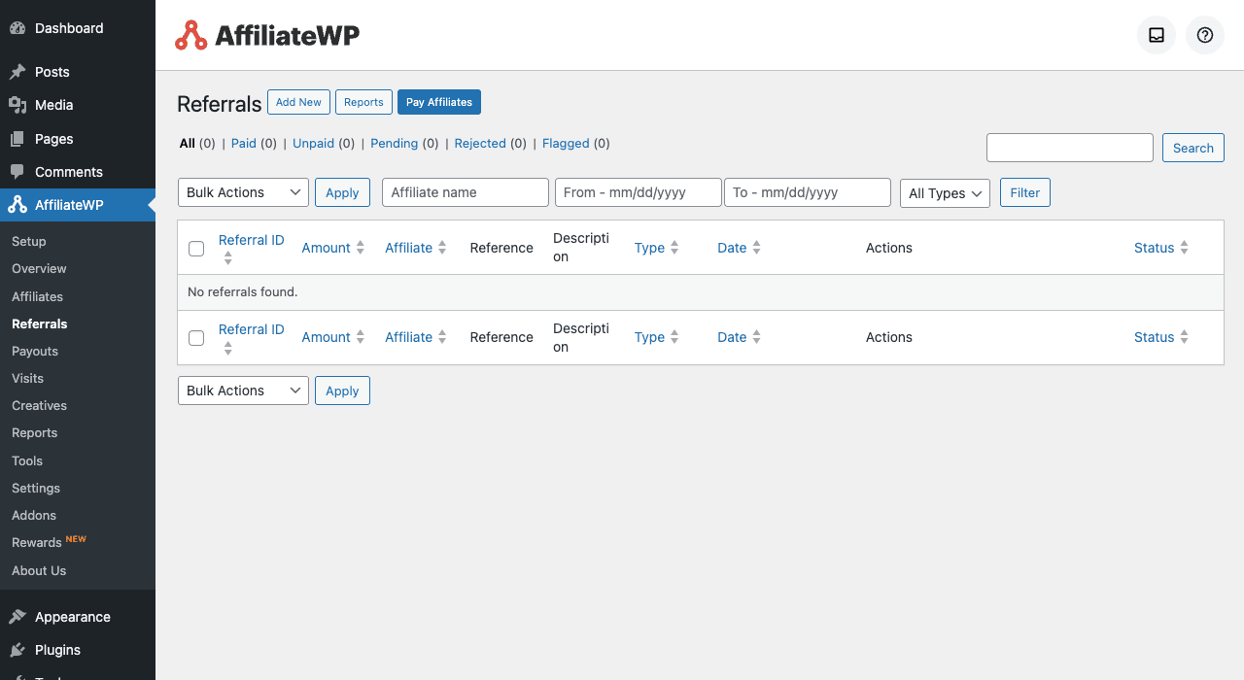
Task: Click the bottom Apply button
Action: pos(342,391)
